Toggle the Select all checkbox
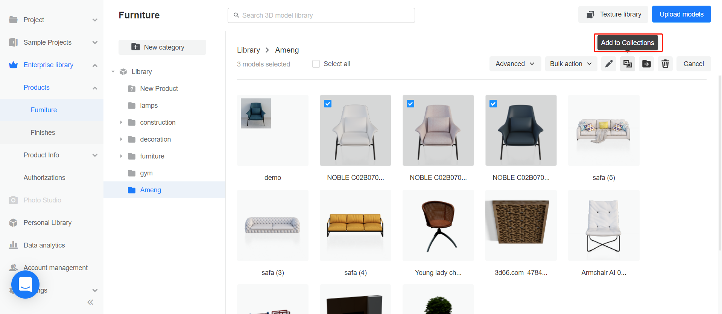Image resolution: width=722 pixels, height=314 pixels. pyautogui.click(x=316, y=64)
